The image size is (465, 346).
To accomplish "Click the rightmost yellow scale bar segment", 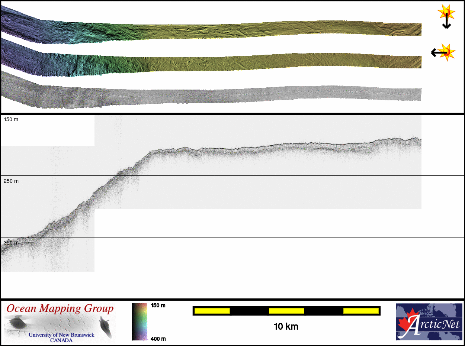I will 360,311.
